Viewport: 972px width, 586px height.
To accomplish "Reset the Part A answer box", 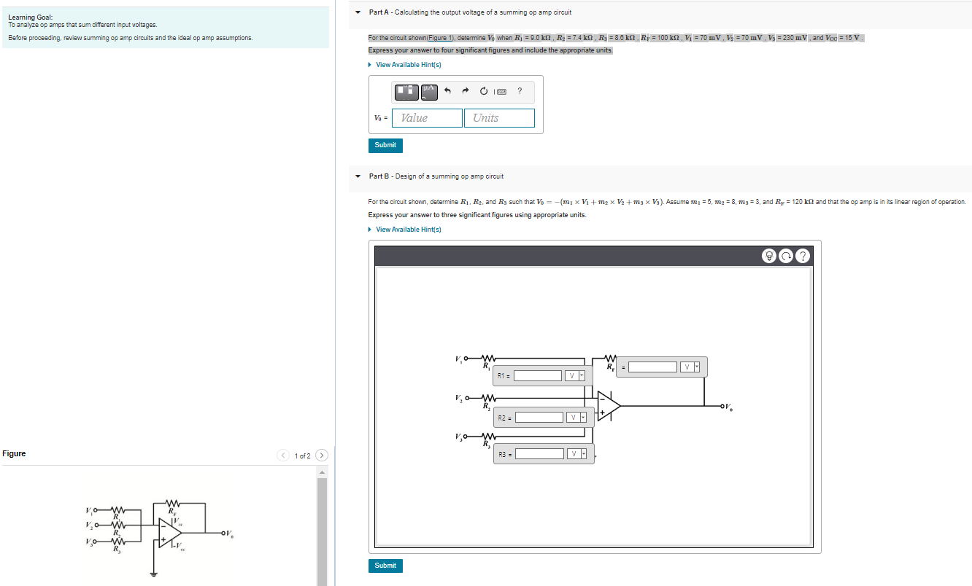I will (483, 91).
